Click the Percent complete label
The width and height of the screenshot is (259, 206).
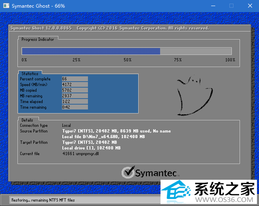(x=35, y=79)
